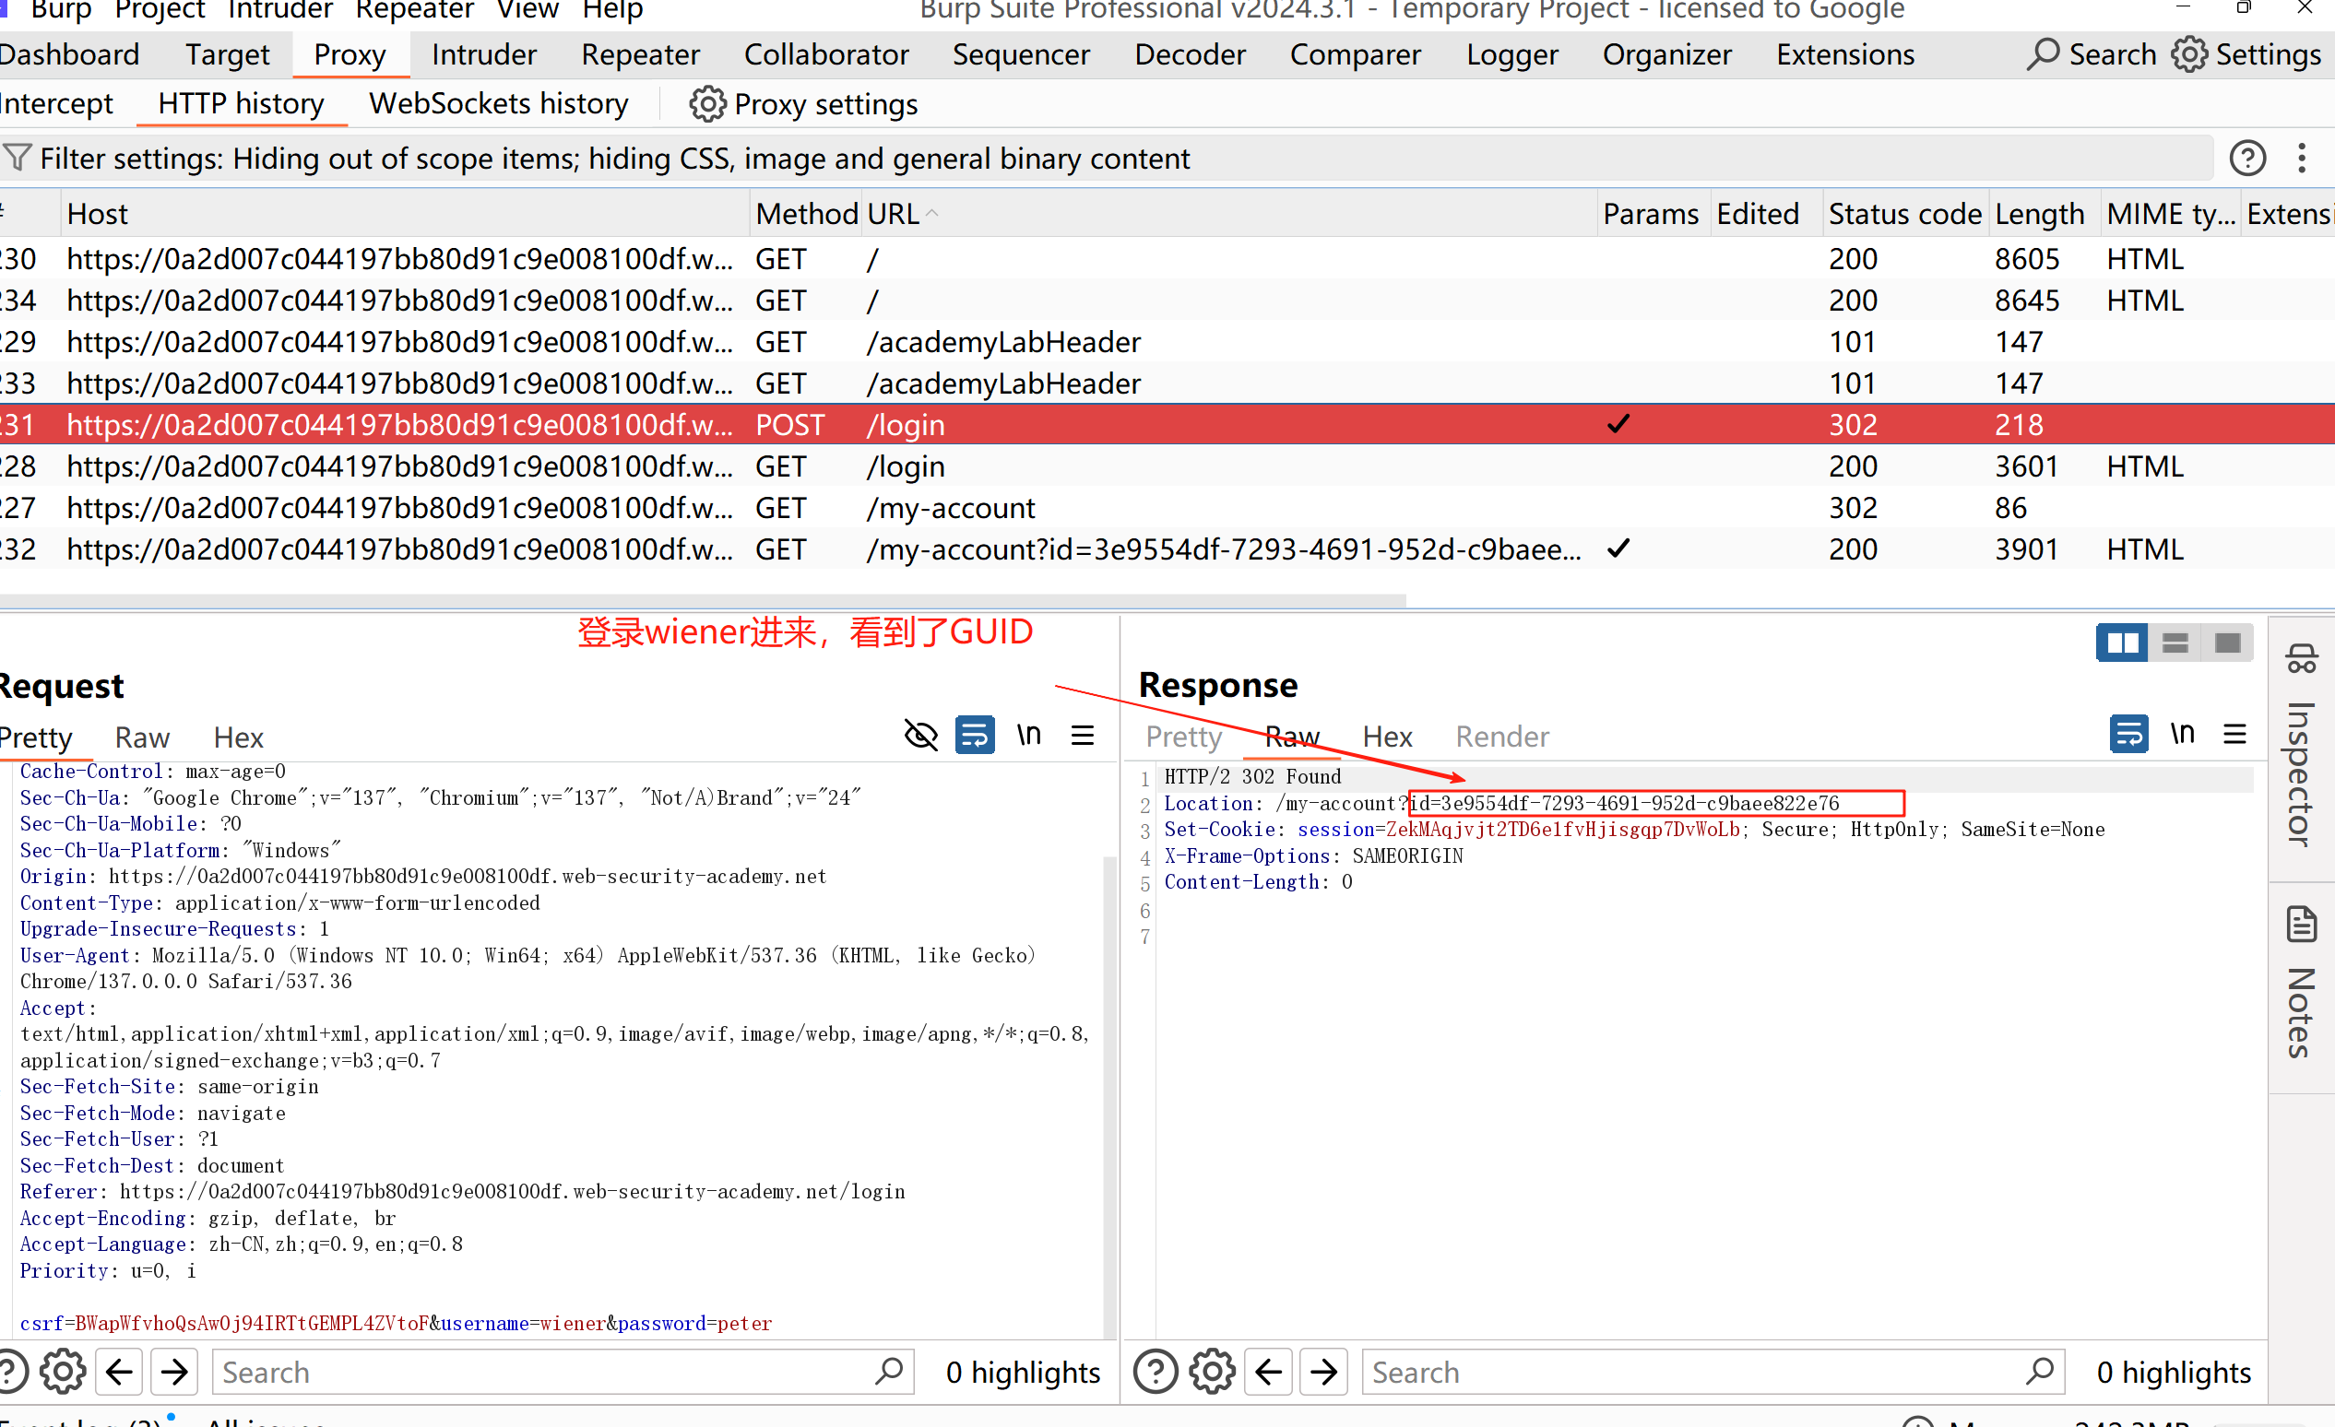Open request panel hamburger options menu

coord(1083,736)
